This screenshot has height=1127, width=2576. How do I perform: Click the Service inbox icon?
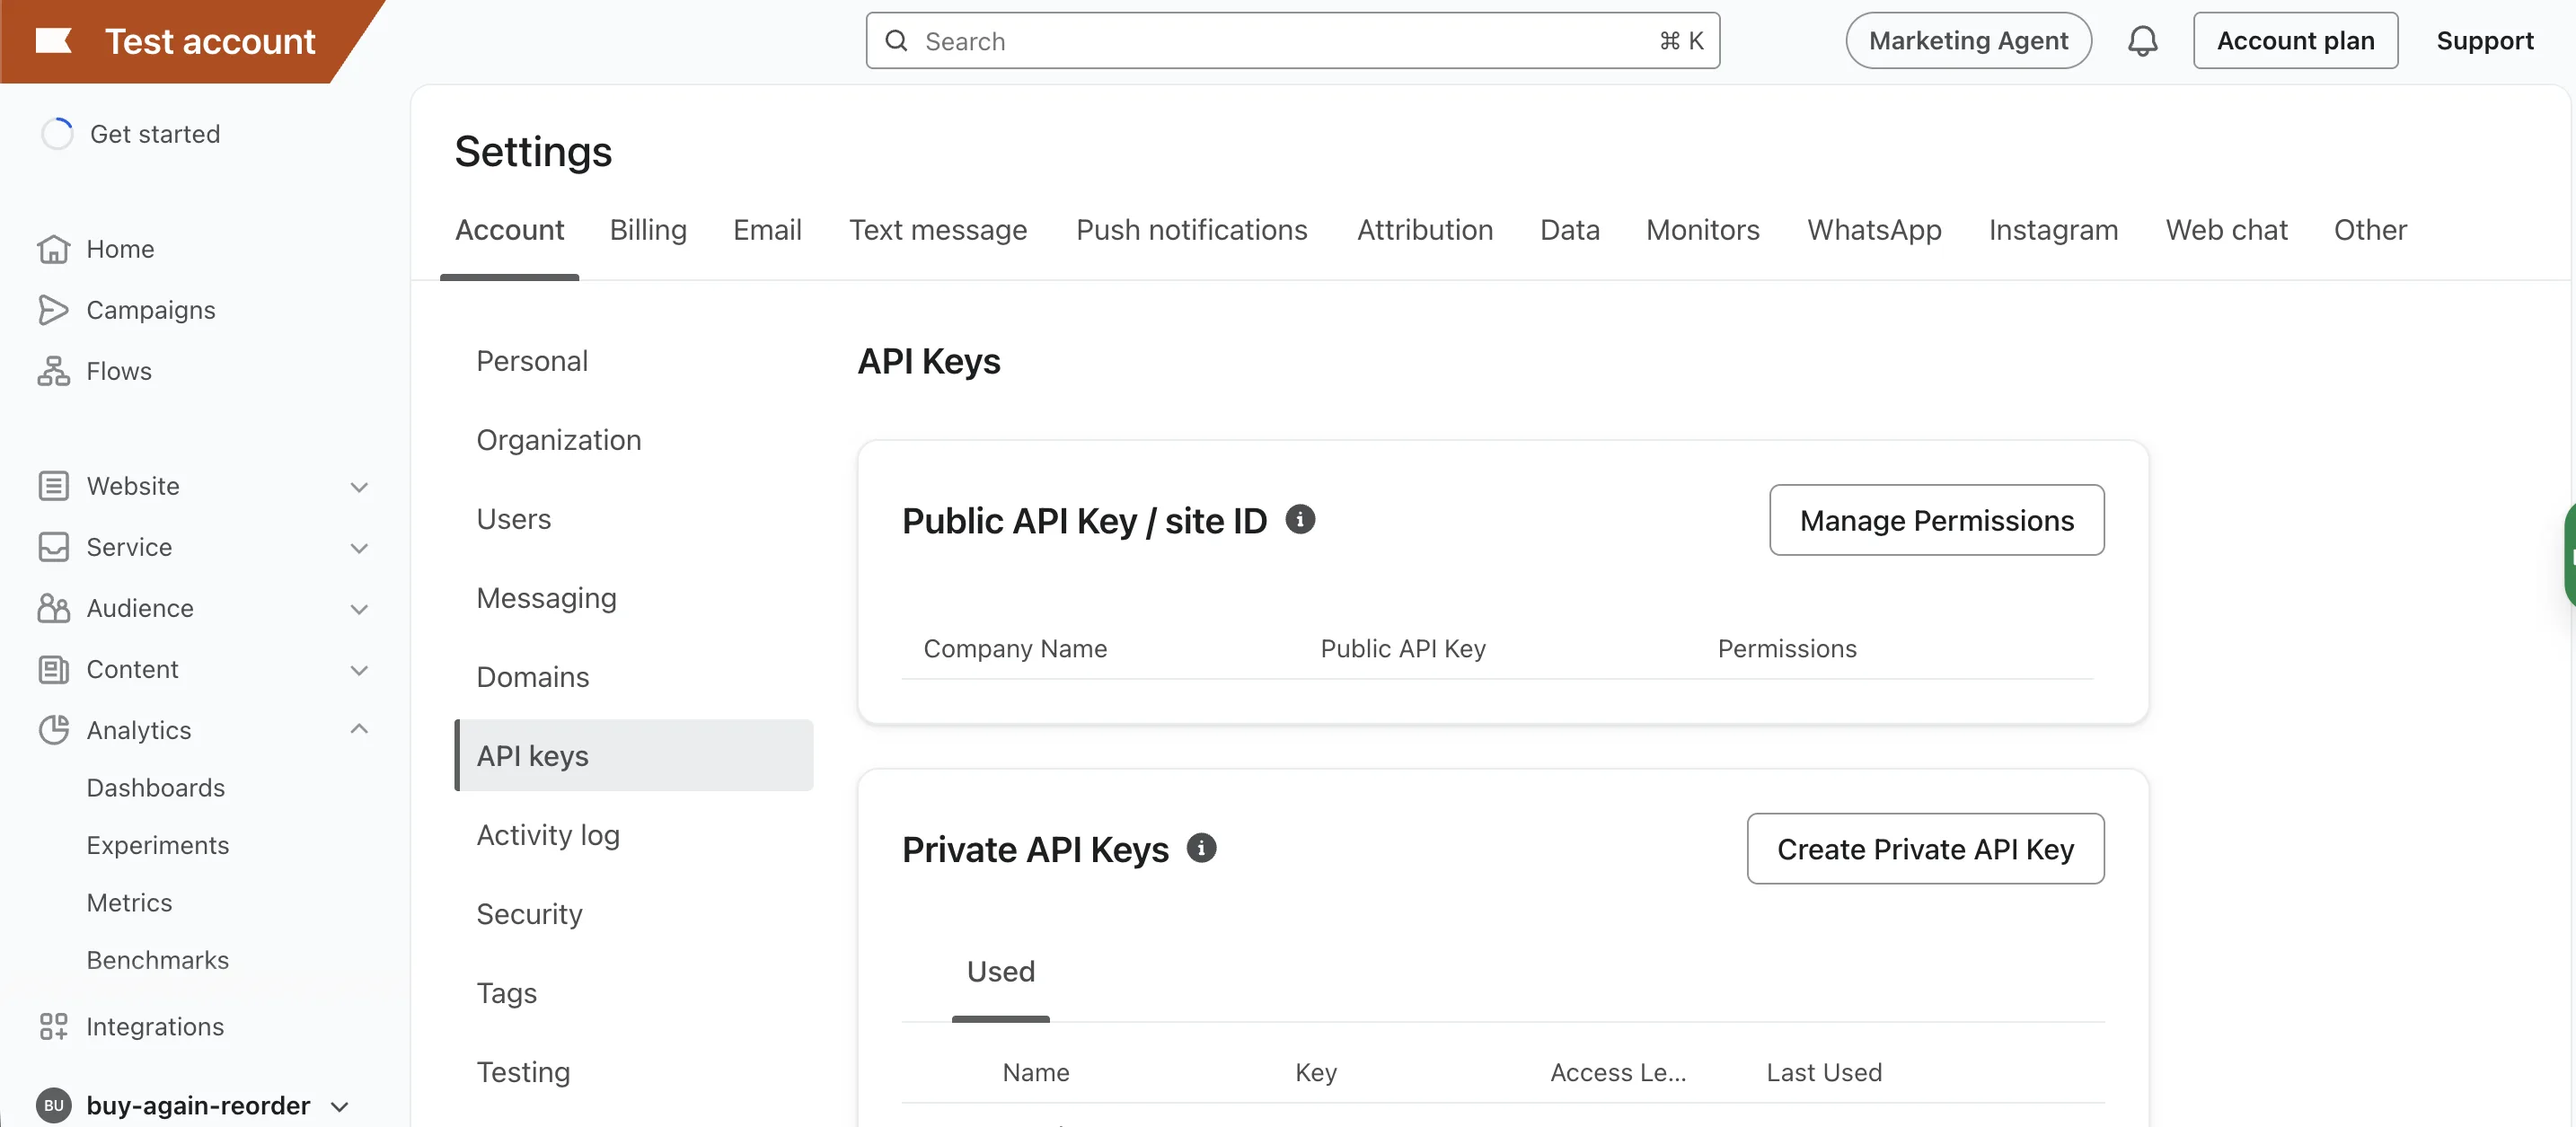(x=53, y=547)
